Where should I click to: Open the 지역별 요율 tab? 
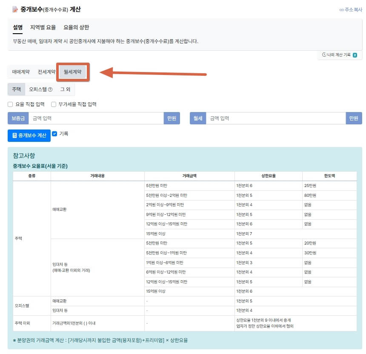click(43, 28)
